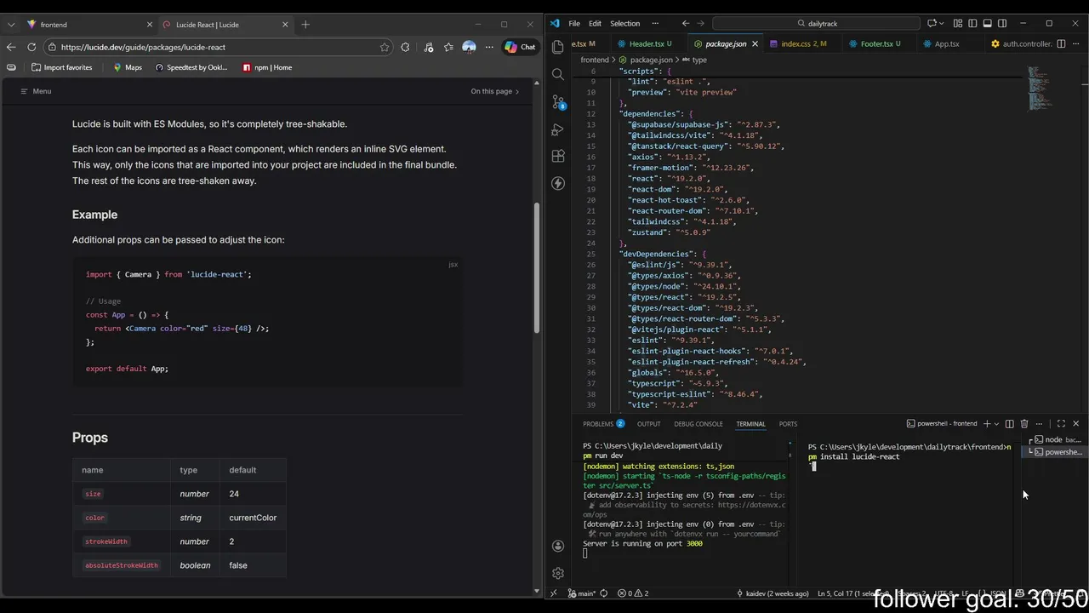
Task: Open the Accounts icon in VS Code
Action: pyautogui.click(x=558, y=546)
